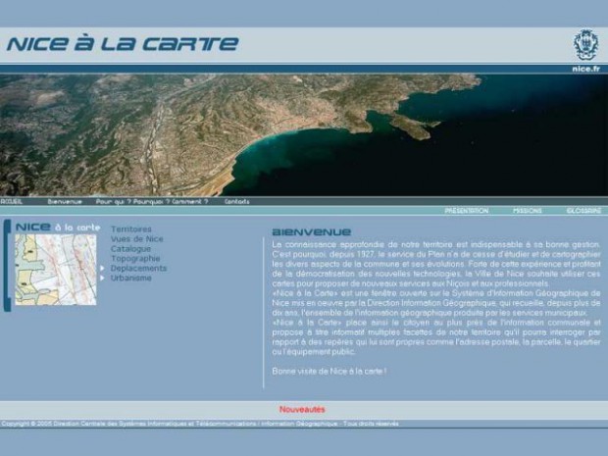This screenshot has width=608, height=456.
Task: Click the map thumbnail preview
Action: [x=56, y=270]
